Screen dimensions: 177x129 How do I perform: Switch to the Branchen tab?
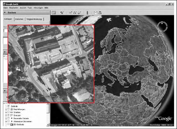(19, 19)
